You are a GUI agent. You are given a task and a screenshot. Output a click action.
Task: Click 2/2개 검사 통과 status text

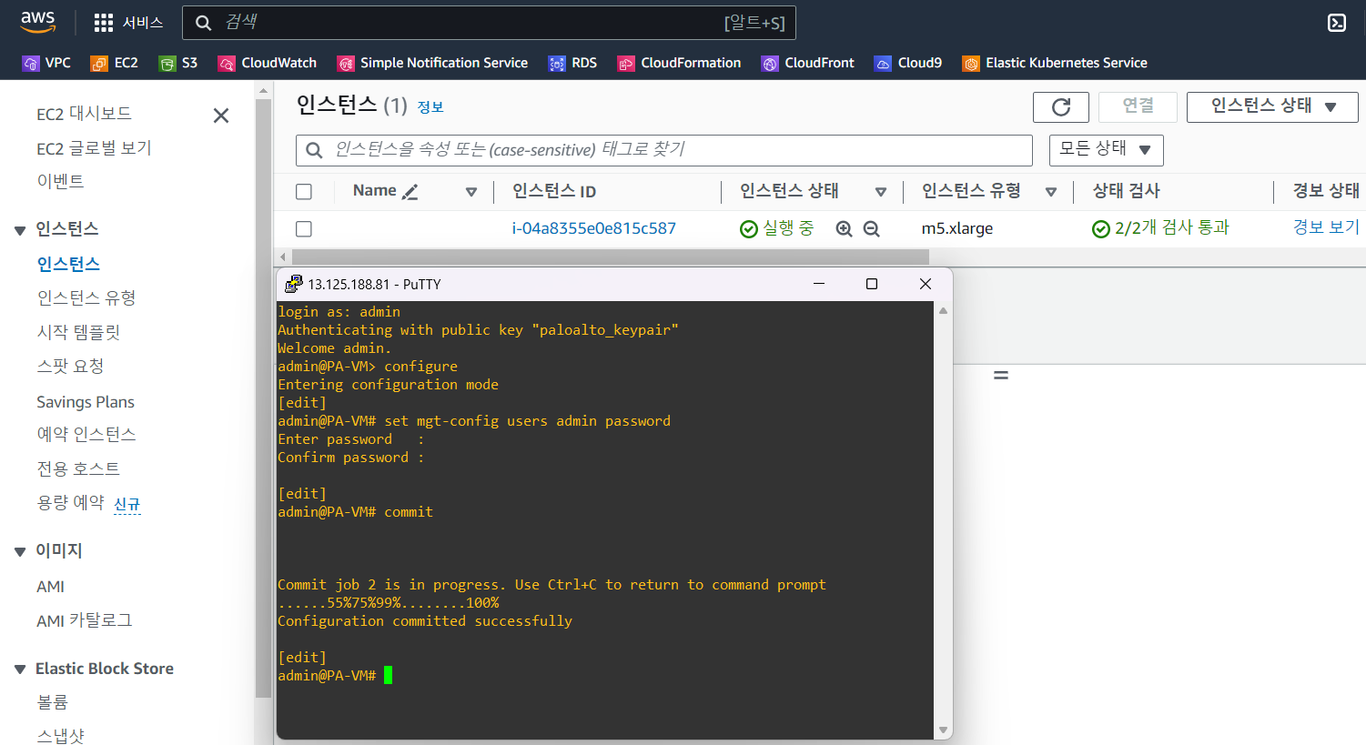1171,227
